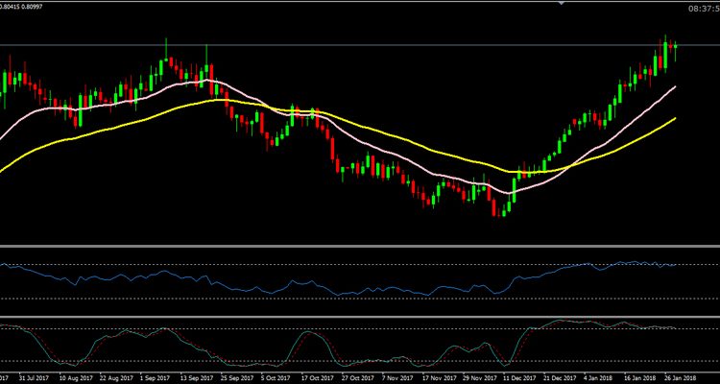
Task: Click the divider between price chart and RSI panel
Action: [360, 247]
